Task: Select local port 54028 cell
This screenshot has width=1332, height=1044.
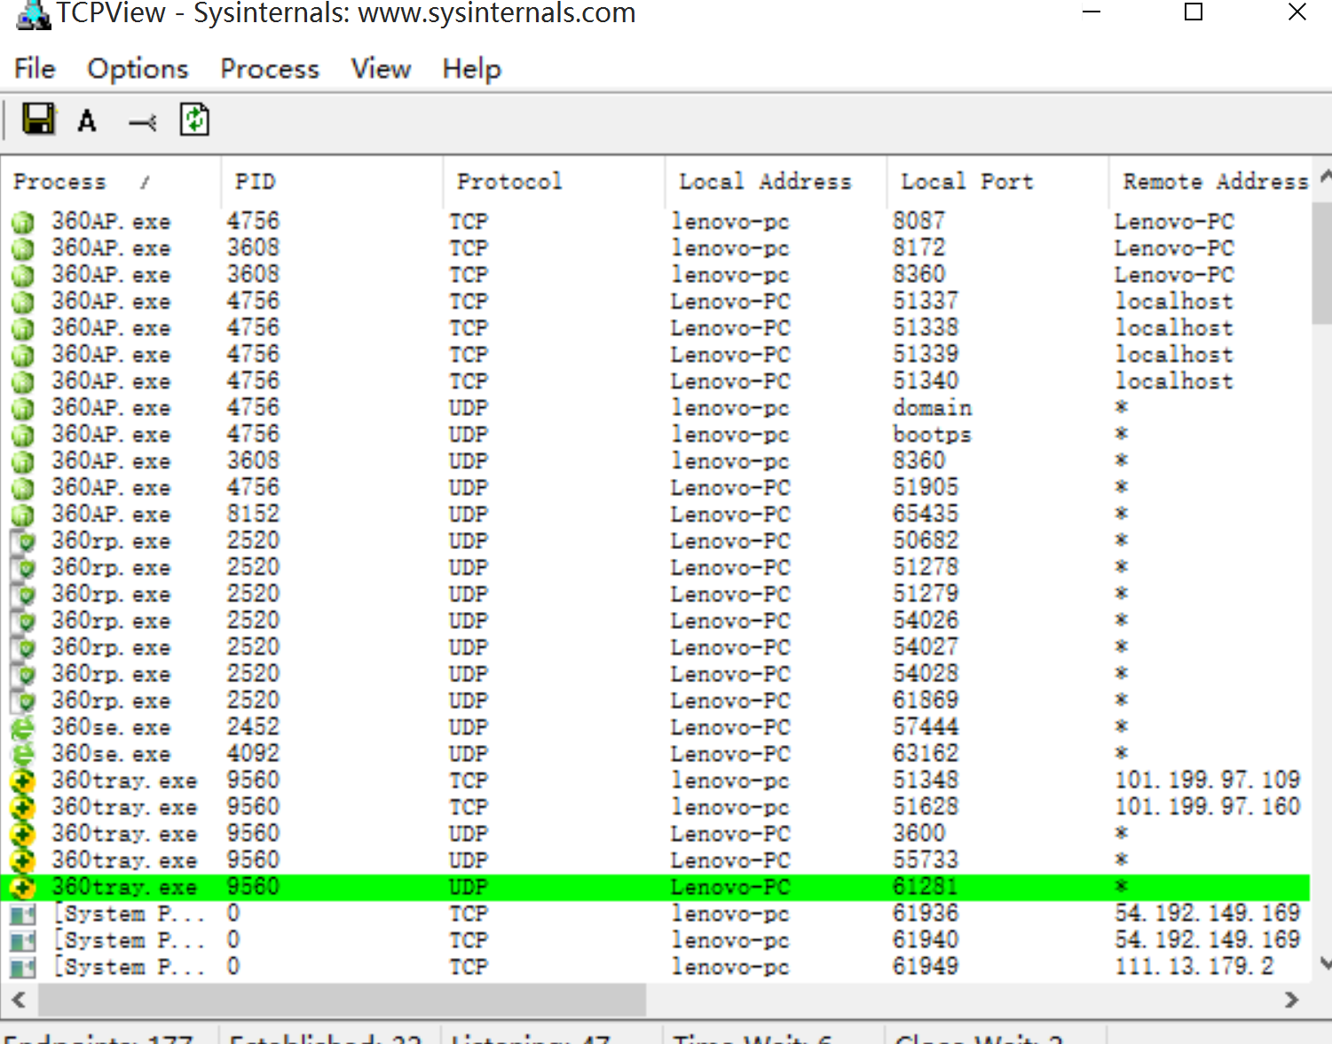Action: [x=926, y=674]
